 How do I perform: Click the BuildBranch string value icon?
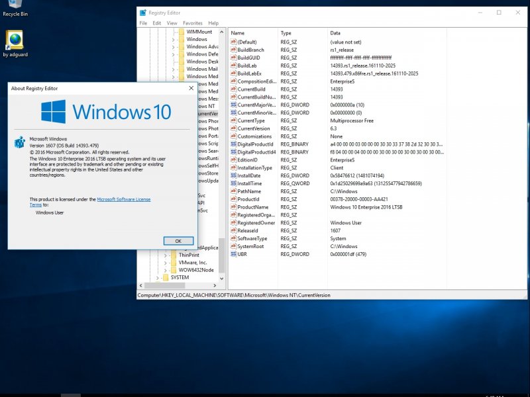click(233, 50)
